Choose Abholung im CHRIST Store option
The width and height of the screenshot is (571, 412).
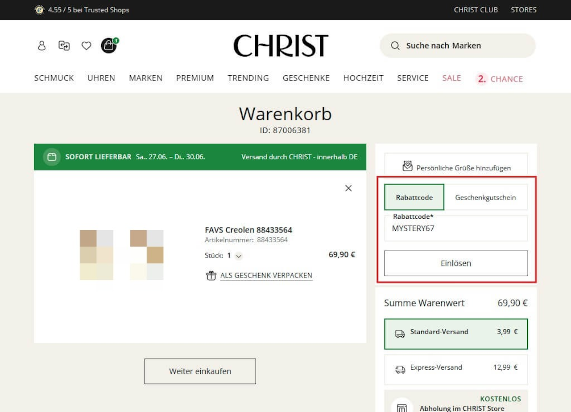456,402
